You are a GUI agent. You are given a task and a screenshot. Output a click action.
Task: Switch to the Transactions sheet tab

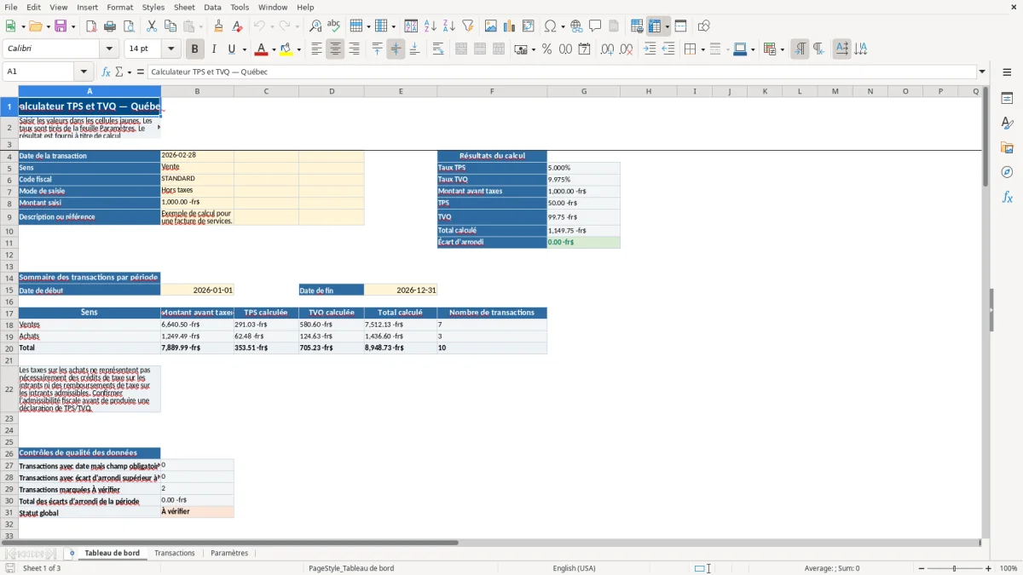(x=175, y=553)
